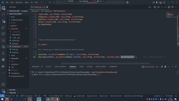Click main branch indicator in status bar
Screen dimensions: 179x101
coord(9,96)
